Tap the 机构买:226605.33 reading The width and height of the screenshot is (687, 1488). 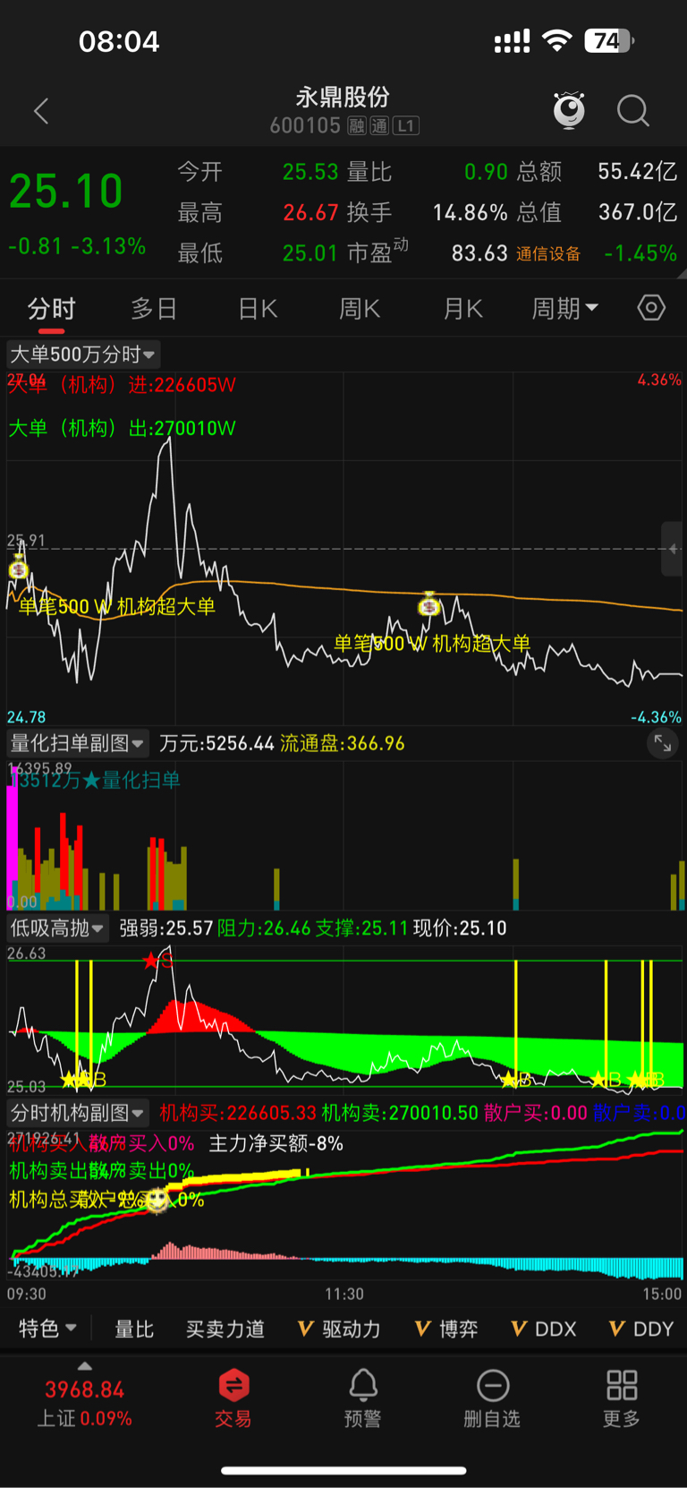pos(238,1113)
